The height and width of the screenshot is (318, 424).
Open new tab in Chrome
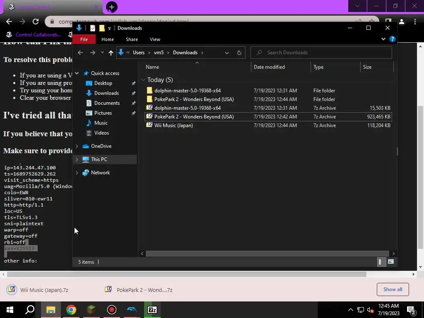tap(112, 7)
